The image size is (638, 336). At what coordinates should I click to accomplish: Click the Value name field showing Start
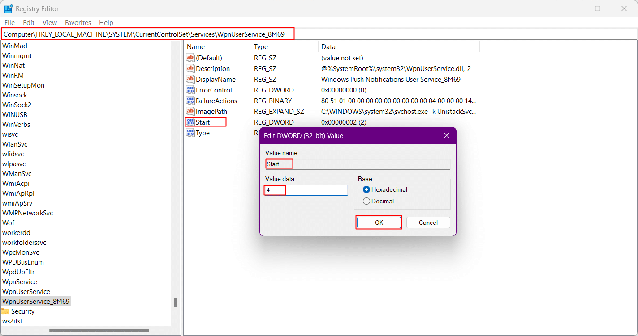pyautogui.click(x=358, y=164)
